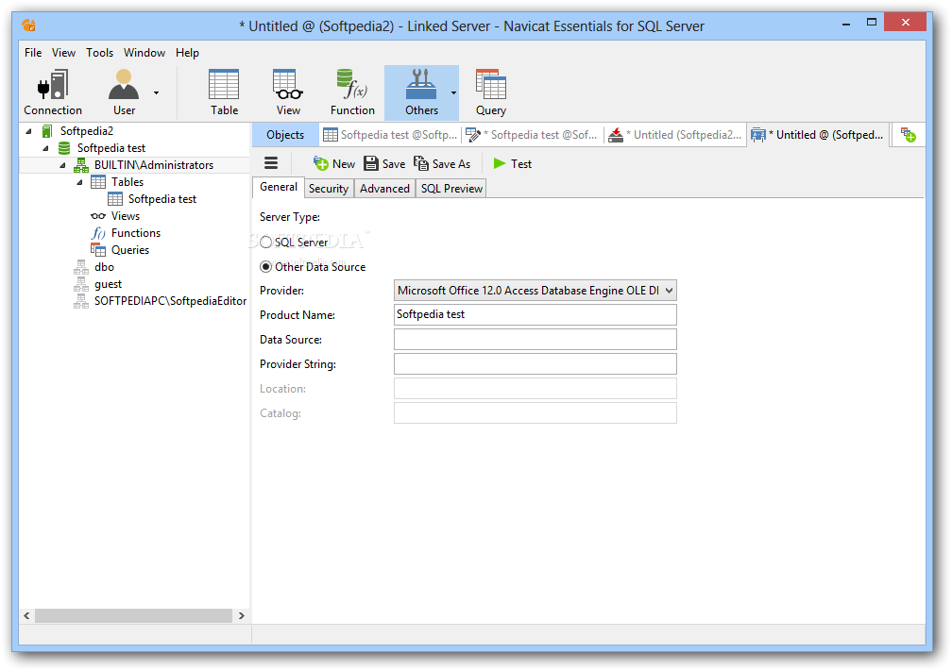Open the View objects list
Image resolution: width=952 pixels, height=671 pixels.
tap(288, 92)
